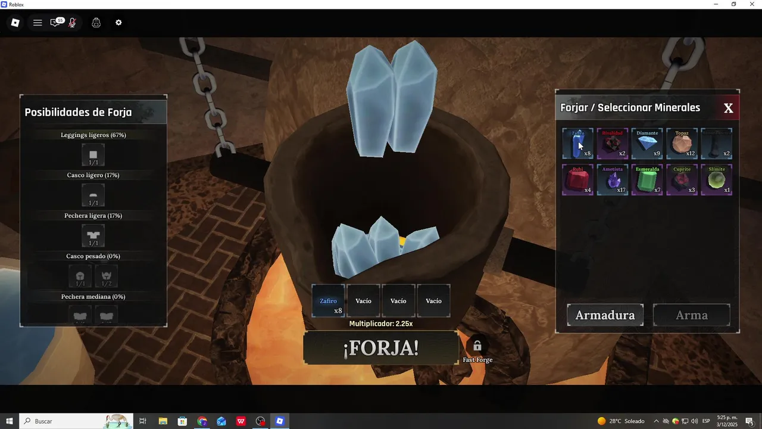Select the dark mineral with x2 beside Topaz
The image size is (762, 429).
(717, 144)
